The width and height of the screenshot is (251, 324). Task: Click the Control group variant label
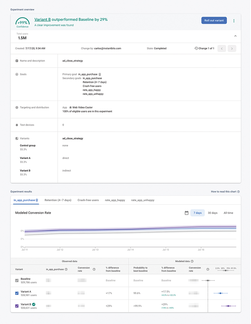click(28, 146)
